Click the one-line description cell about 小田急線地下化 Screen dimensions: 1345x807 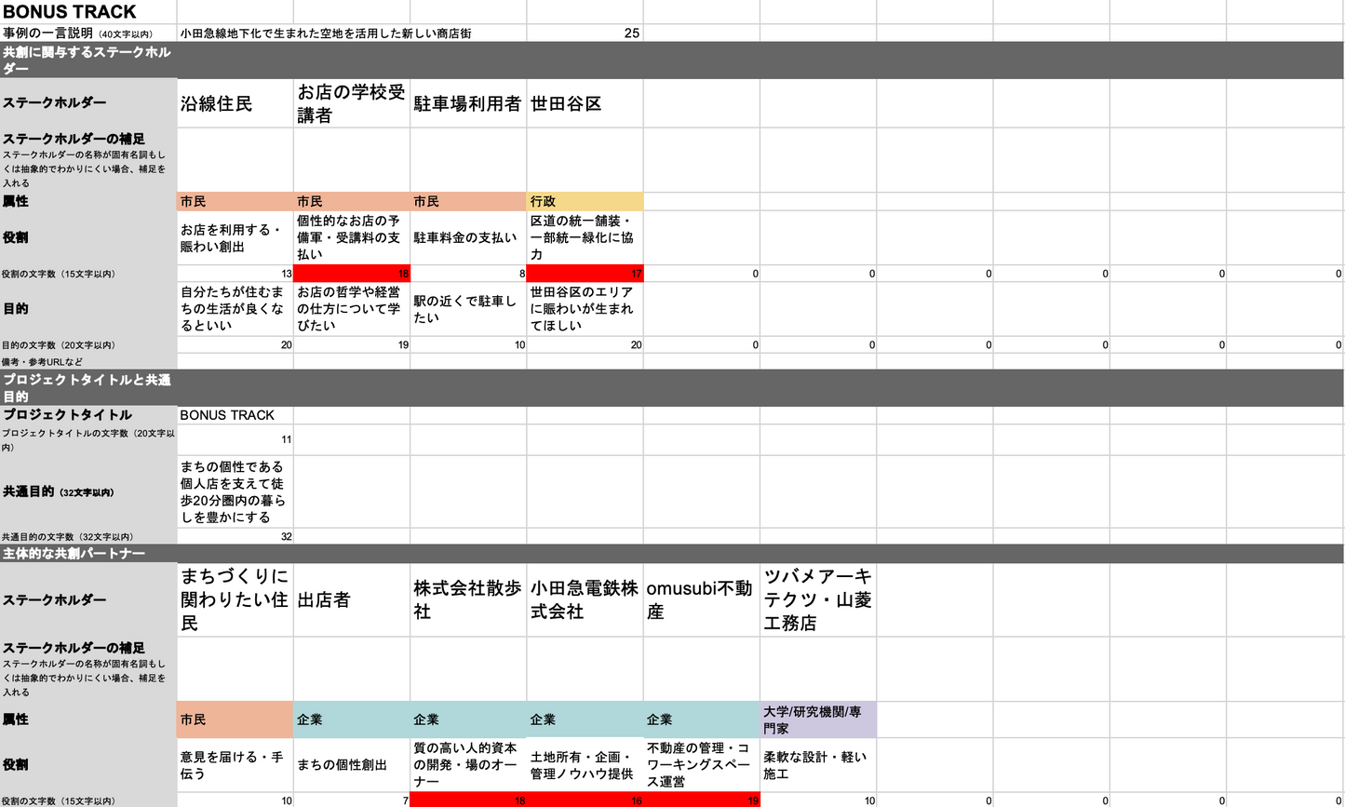[x=351, y=34]
